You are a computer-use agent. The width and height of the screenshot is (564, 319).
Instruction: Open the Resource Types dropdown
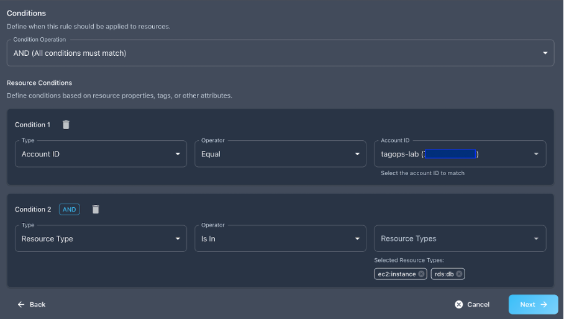pos(460,238)
